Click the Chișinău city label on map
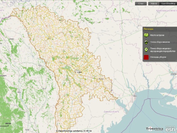Viewport: 177px width, 133px height. [78, 72]
